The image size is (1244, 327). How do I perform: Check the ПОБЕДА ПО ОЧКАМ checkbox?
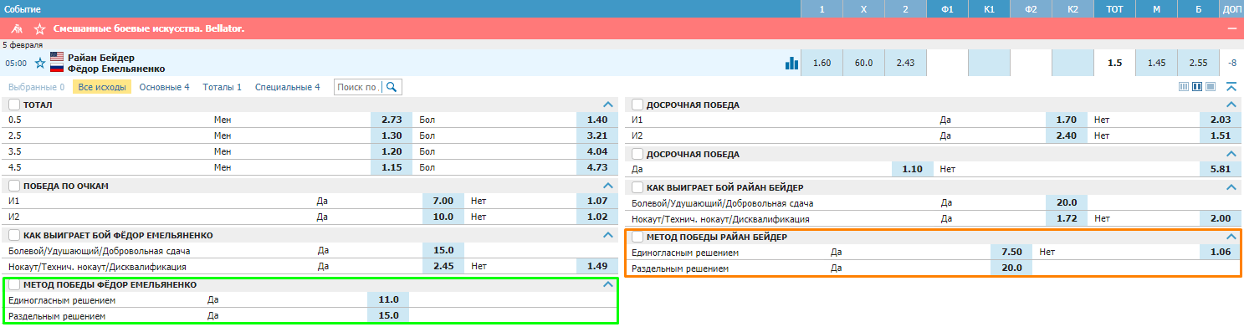[x=13, y=186]
